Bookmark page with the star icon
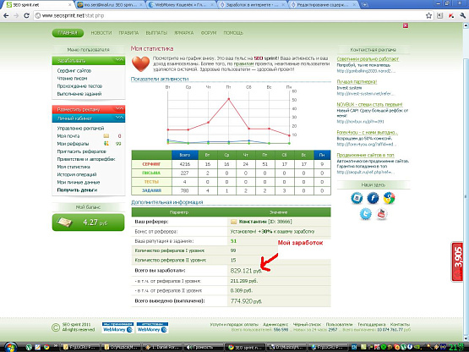 click(x=428, y=15)
